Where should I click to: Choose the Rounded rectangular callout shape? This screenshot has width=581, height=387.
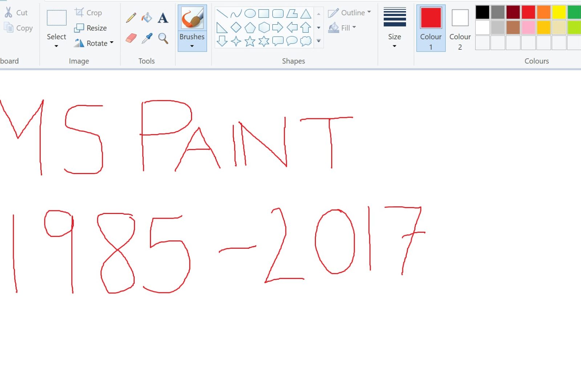[278, 41]
